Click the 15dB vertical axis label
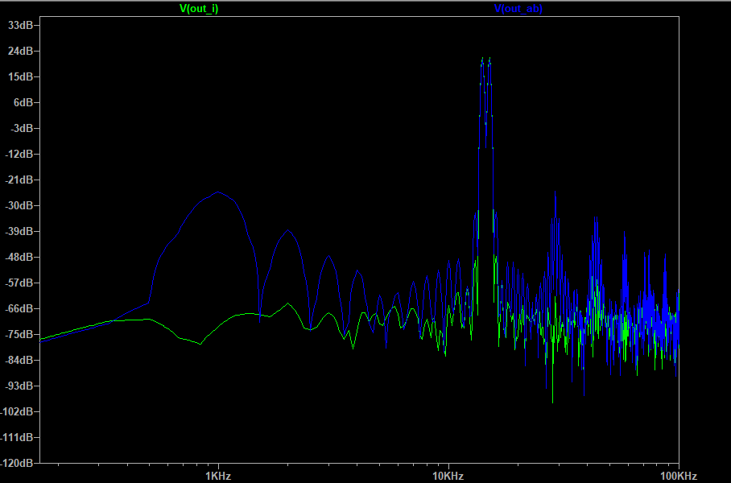 20,76
